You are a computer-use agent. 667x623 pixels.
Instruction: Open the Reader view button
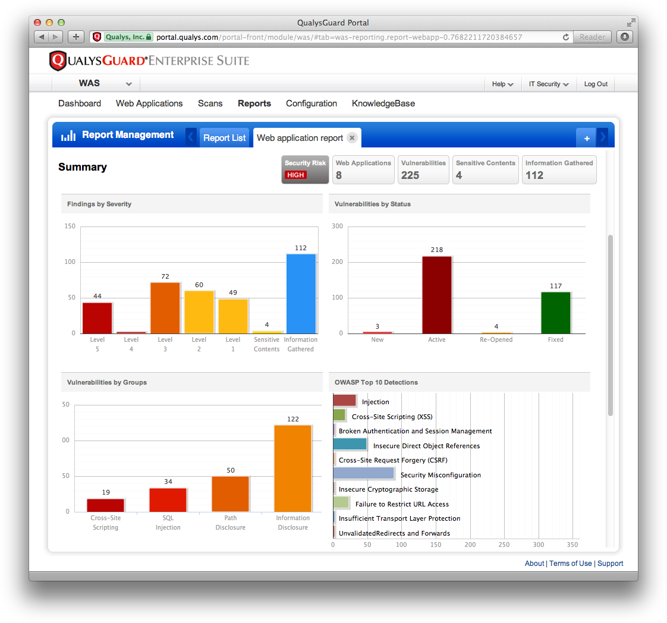point(592,37)
